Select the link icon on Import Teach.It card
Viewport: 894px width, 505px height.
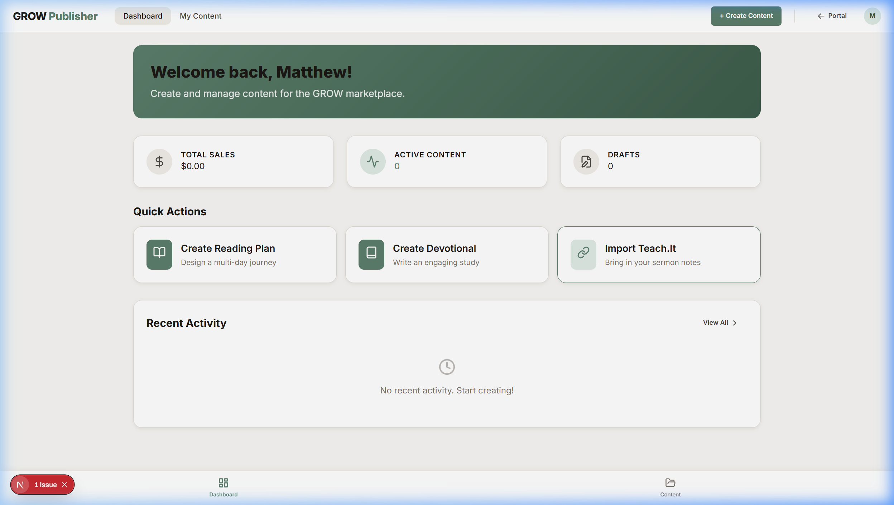click(582, 254)
